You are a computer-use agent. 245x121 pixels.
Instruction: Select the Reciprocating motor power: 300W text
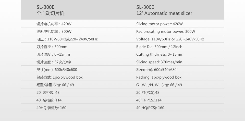[x=166, y=32]
